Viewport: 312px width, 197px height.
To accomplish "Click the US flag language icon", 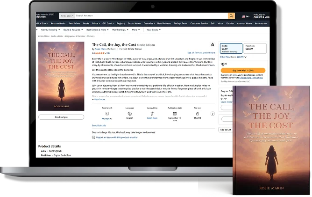I will 243,16.
